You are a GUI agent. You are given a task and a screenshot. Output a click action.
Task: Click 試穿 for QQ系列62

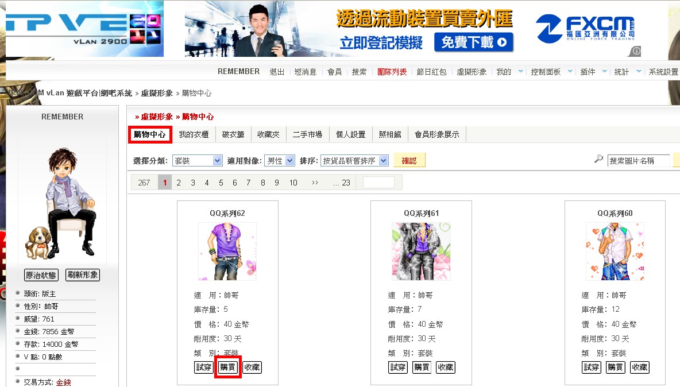click(203, 367)
